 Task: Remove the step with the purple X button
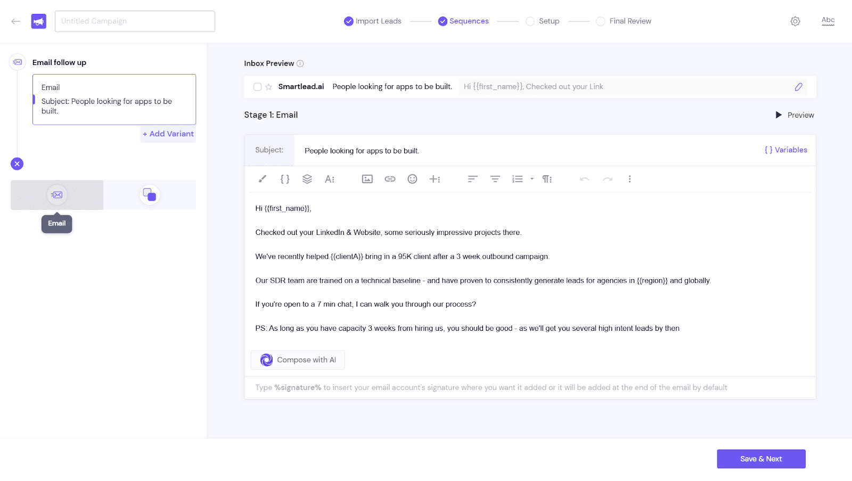17,164
